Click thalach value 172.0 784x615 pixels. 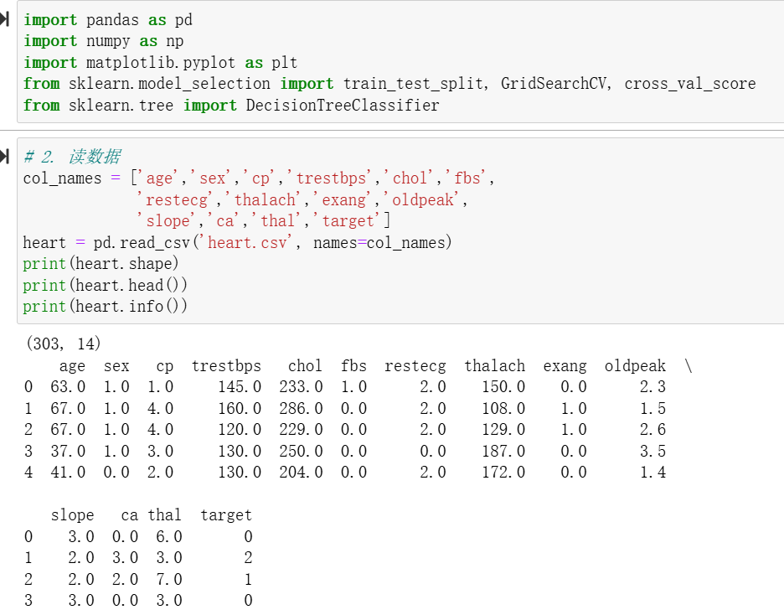pyautogui.click(x=503, y=472)
